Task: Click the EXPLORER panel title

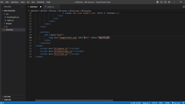Action: [8, 7]
